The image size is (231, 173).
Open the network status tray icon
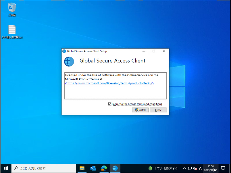pyautogui.click(x=190, y=168)
